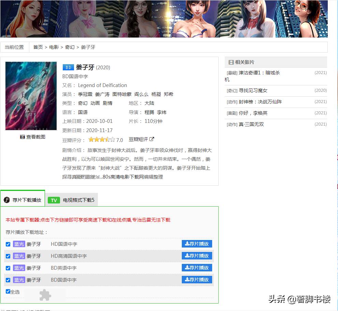The image size is (338, 311).
Task: Click the blue BD badge next to 姜子牙
Action: [68, 67]
